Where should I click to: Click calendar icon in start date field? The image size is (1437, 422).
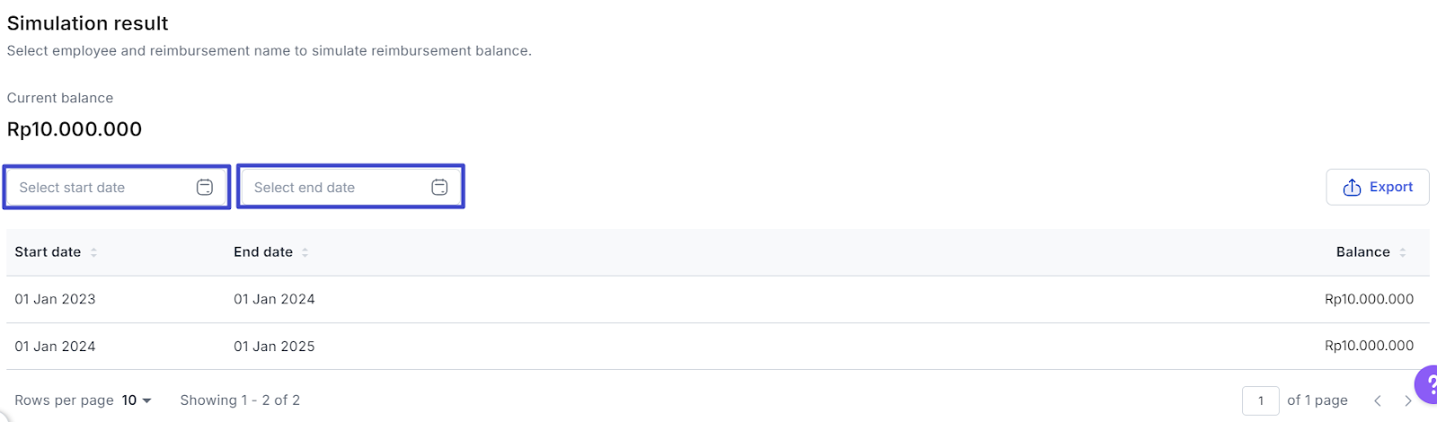pyautogui.click(x=205, y=187)
